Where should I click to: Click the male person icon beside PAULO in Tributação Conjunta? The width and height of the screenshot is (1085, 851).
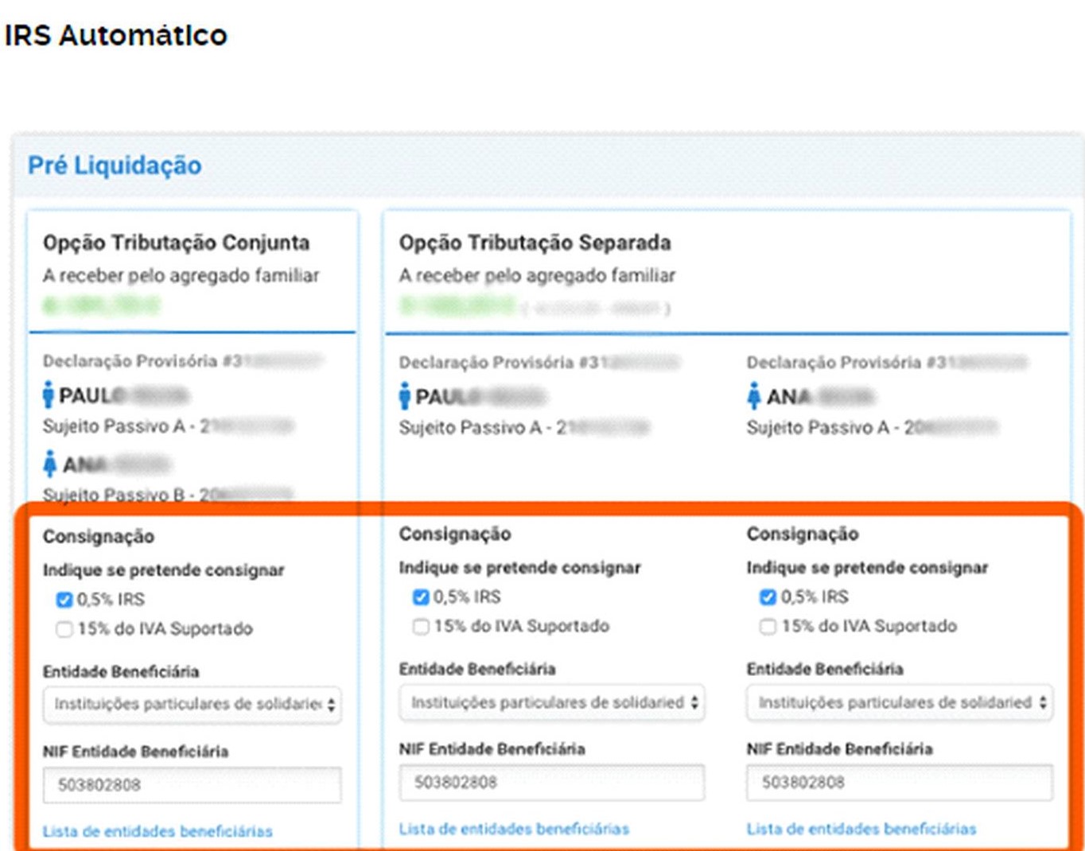(49, 394)
